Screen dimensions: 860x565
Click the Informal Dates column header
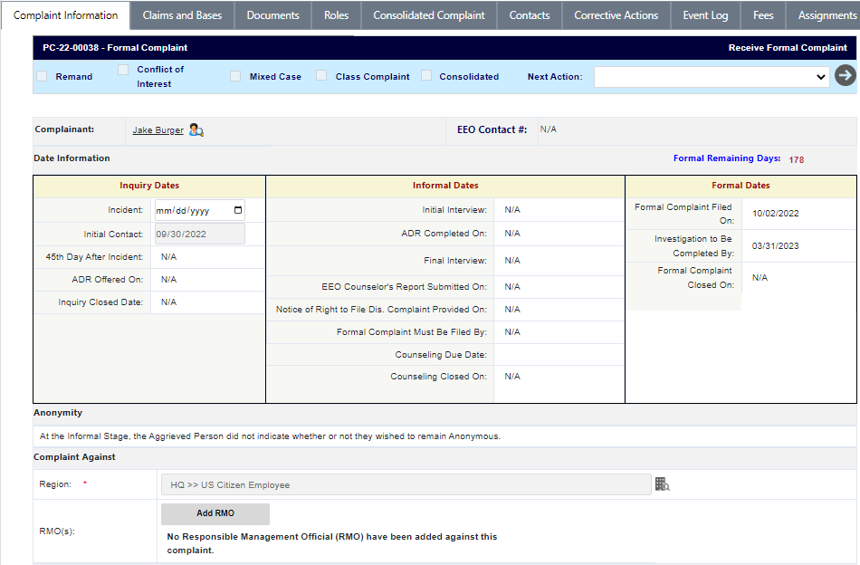pos(445,186)
